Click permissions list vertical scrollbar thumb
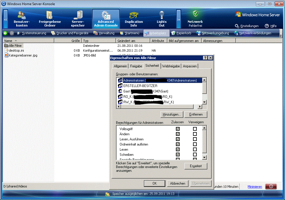Screen dimensions: 285x200 (x=204, y=142)
